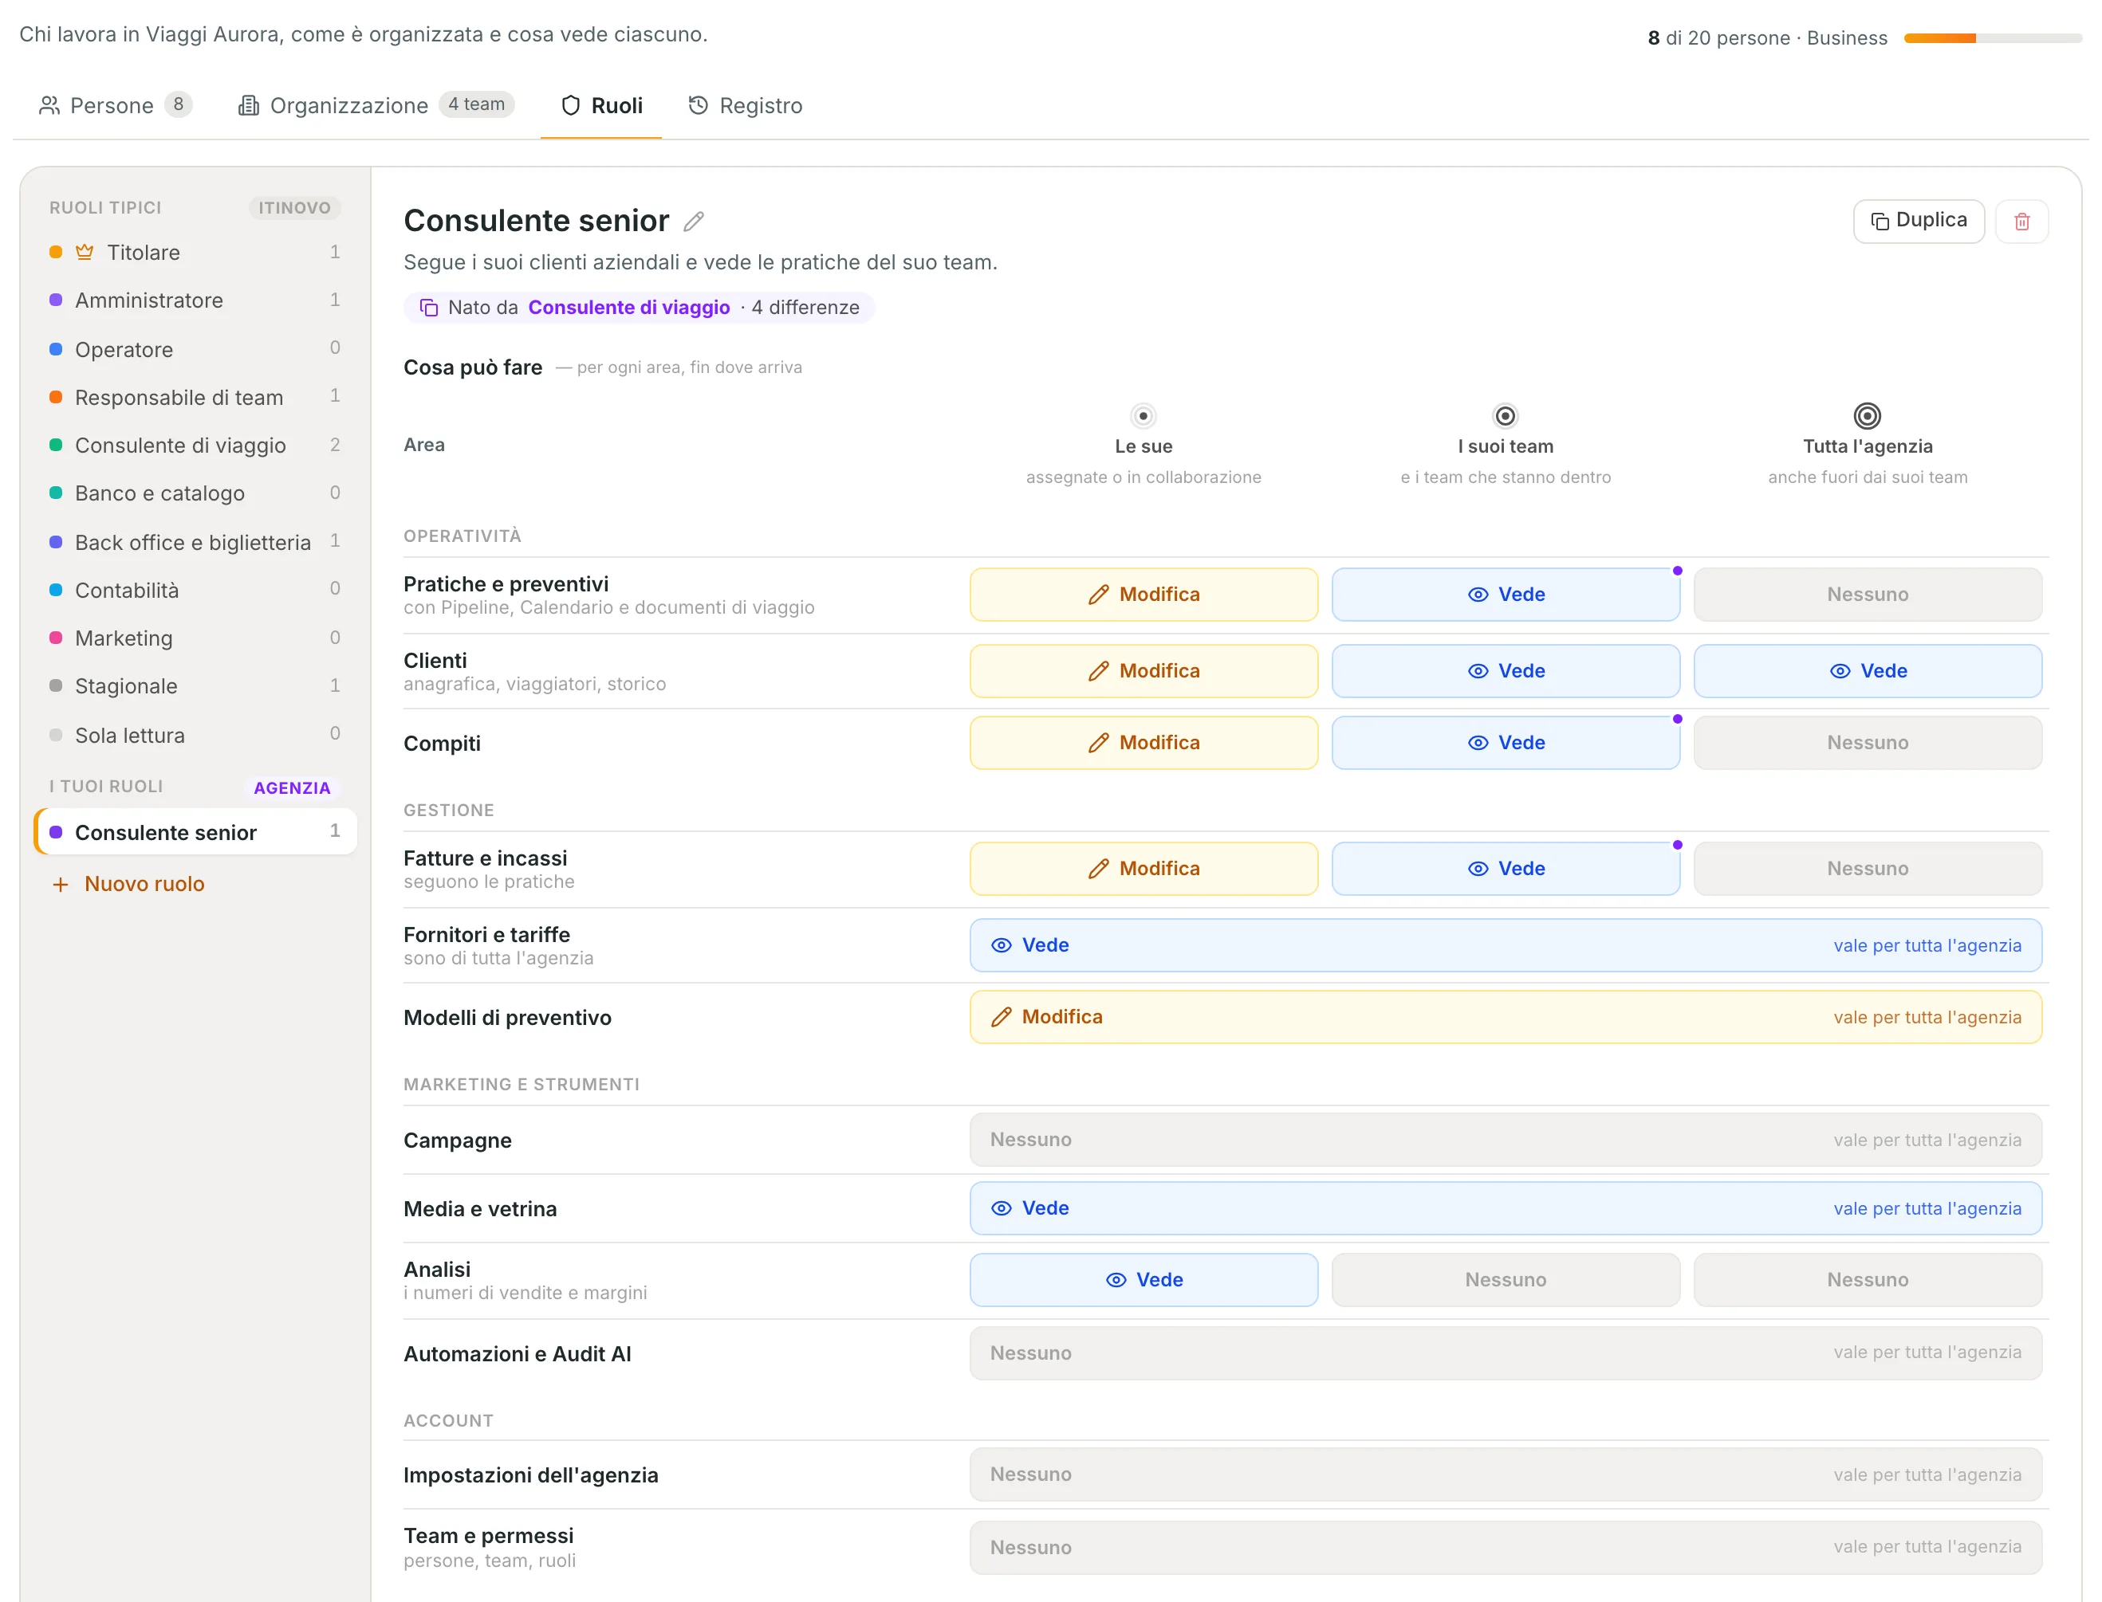This screenshot has width=2102, height=1602.
Task: Select Nessuno for Analisi I suoi team
Action: click(x=1505, y=1278)
